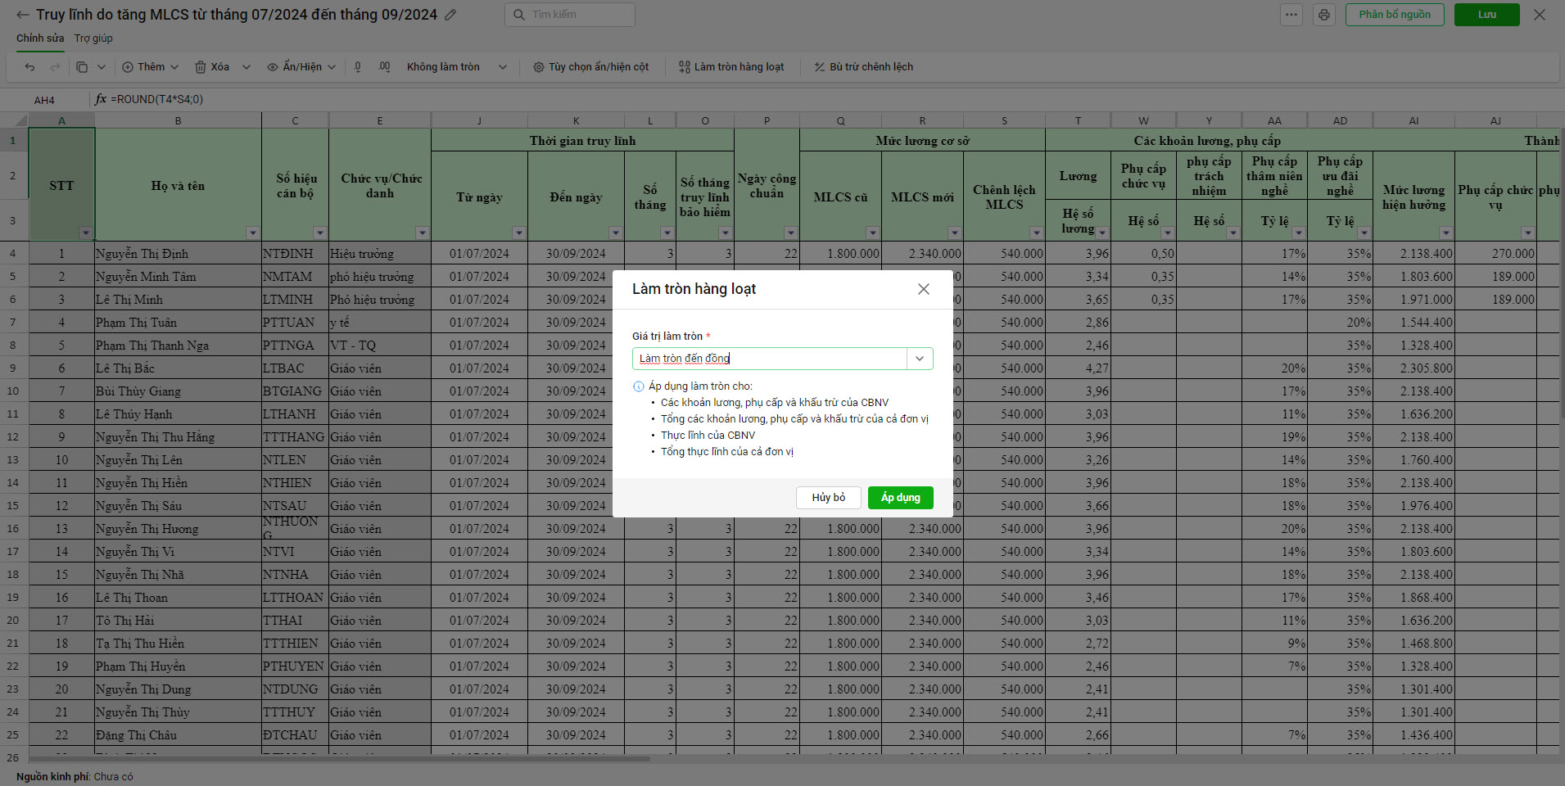The width and height of the screenshot is (1565, 786).
Task: Click the pencil icon to rename the title
Action: coord(450,15)
